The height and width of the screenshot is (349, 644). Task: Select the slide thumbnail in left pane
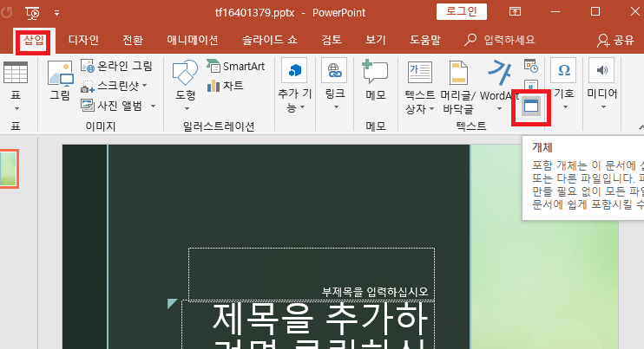[x=9, y=168]
